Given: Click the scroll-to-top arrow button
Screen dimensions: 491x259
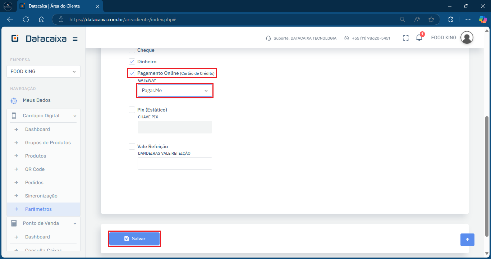Looking at the screenshot, I should (467, 240).
